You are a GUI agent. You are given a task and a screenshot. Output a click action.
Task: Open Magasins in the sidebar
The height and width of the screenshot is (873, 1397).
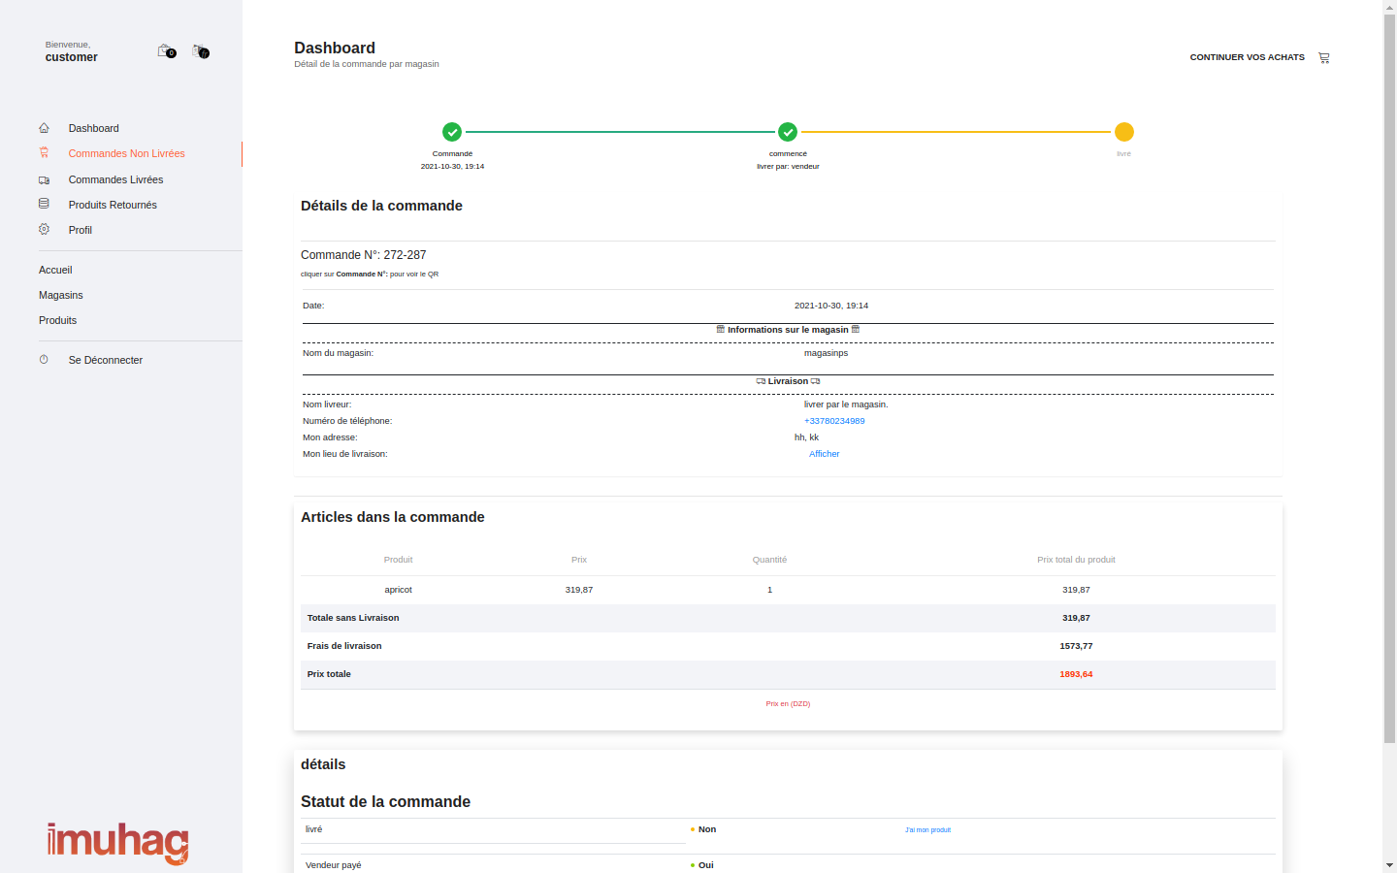61,295
